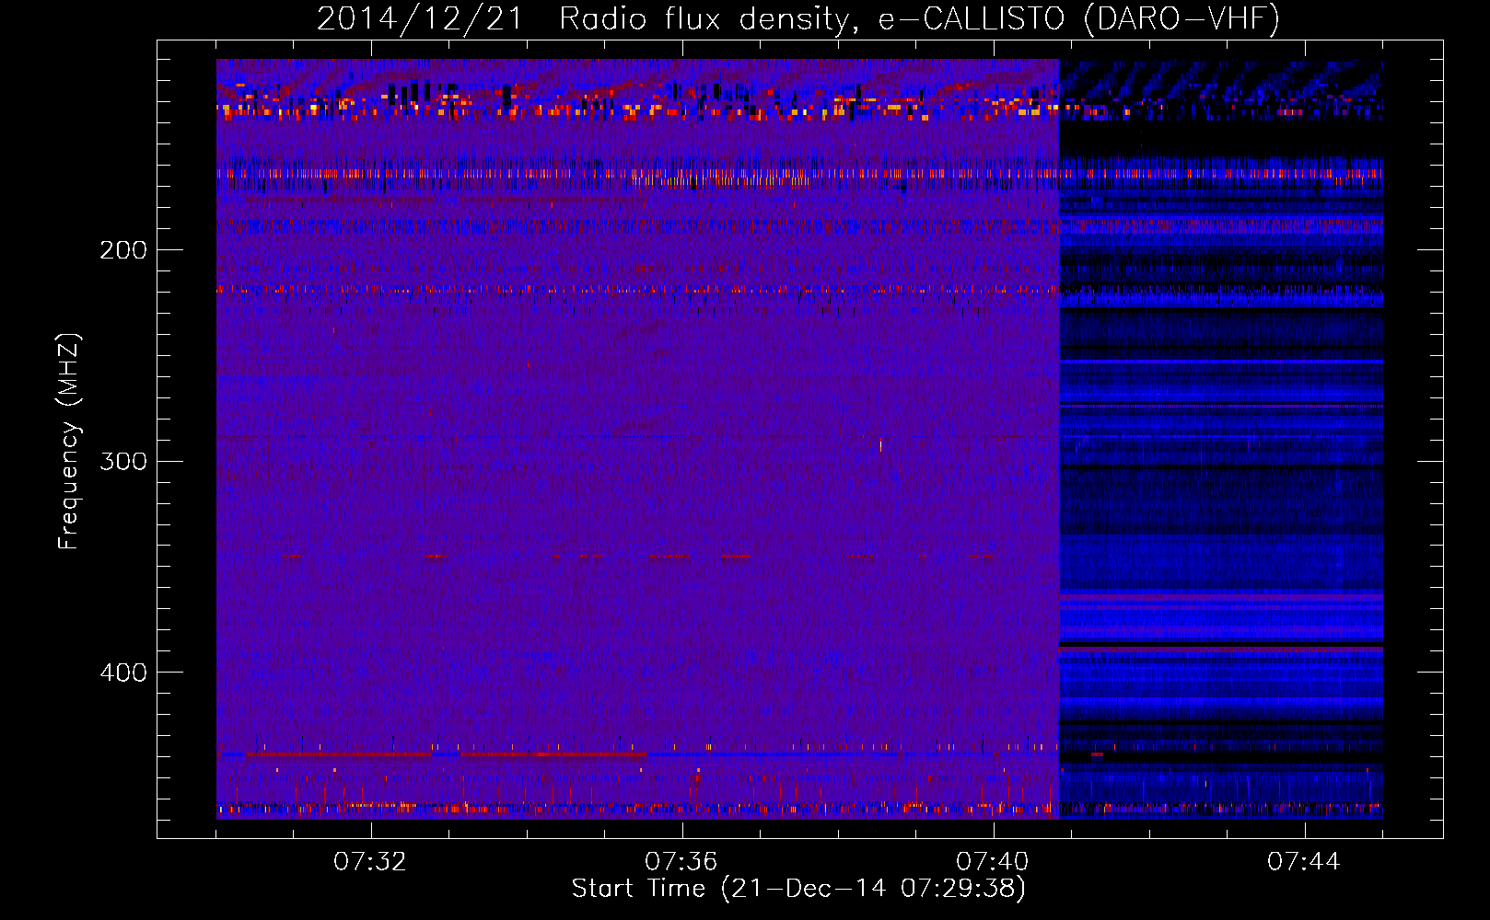Click the 07:40 time tick label
This screenshot has width=1490, height=920.
pyautogui.click(x=993, y=862)
